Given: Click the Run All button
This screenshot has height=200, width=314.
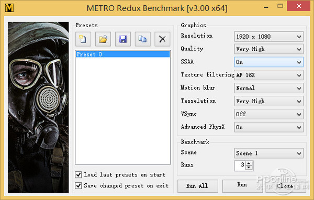Looking at the screenshot, I should click(198, 186).
